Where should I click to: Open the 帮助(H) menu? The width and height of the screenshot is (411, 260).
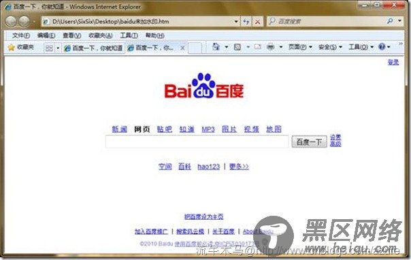pyautogui.click(x=155, y=35)
